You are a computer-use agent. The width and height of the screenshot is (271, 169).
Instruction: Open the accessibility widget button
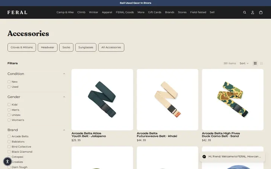8,161
